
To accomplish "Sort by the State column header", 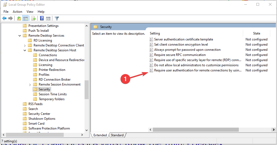I will [x=256, y=33].
